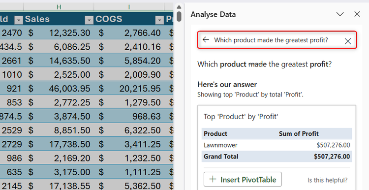Select the Sales header cell
369x190 pixels.
[59, 19]
